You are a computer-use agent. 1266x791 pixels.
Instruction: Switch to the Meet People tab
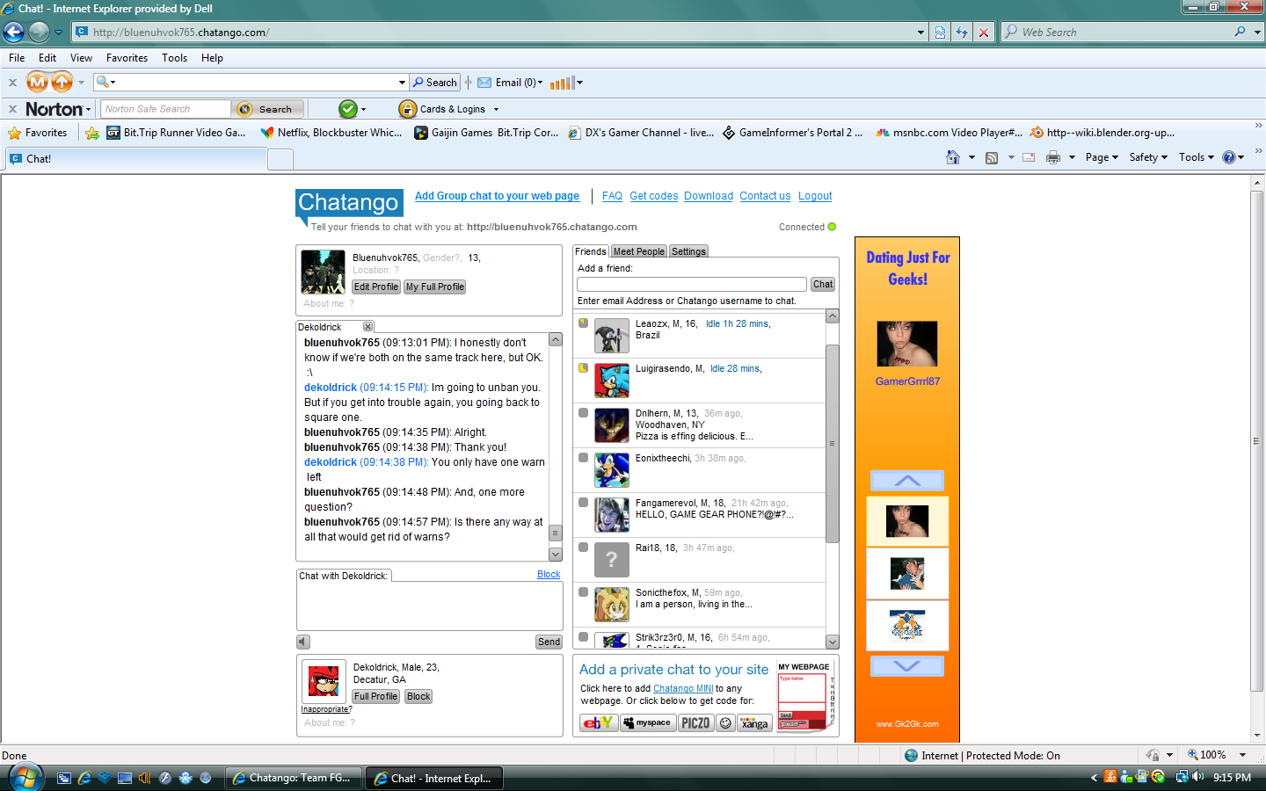click(639, 251)
